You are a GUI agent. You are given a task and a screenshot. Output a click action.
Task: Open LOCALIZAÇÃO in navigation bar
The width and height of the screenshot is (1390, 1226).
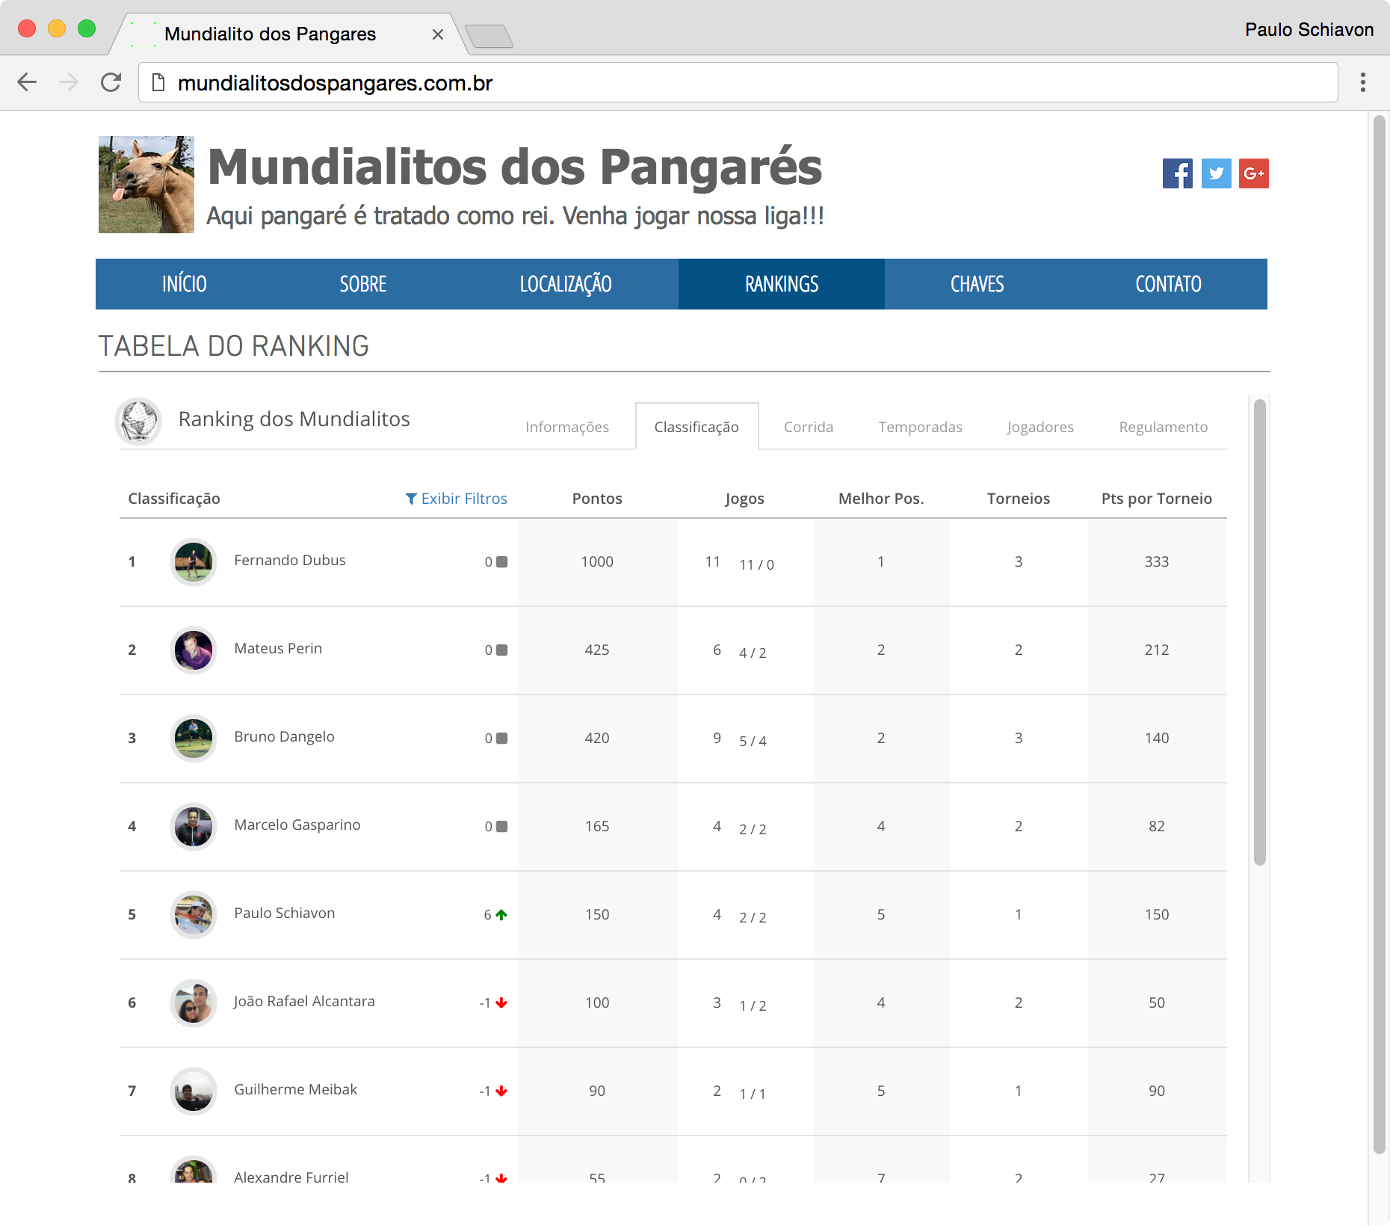point(566,284)
